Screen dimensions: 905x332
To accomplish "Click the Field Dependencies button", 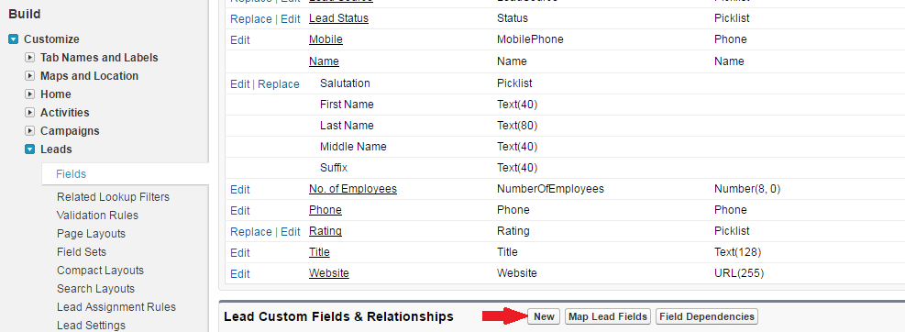I will (707, 316).
